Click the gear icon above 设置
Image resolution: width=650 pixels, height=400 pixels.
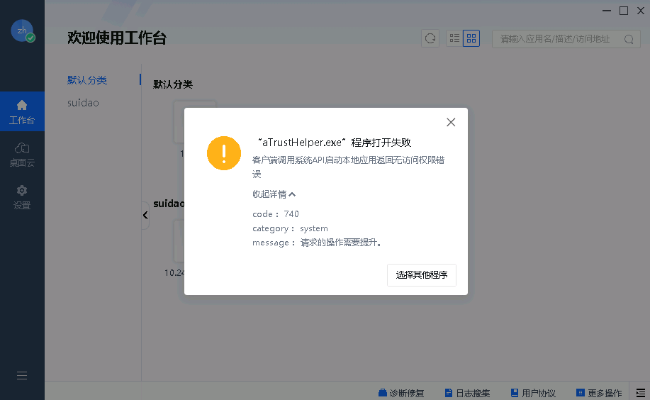pyautogui.click(x=22, y=191)
